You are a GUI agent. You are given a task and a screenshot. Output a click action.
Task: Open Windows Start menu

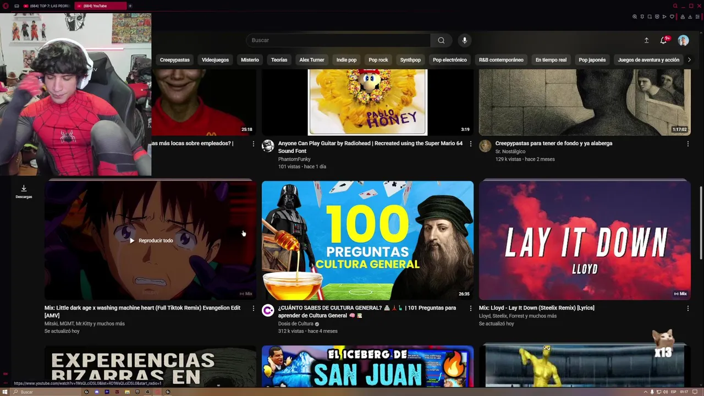[5, 392]
